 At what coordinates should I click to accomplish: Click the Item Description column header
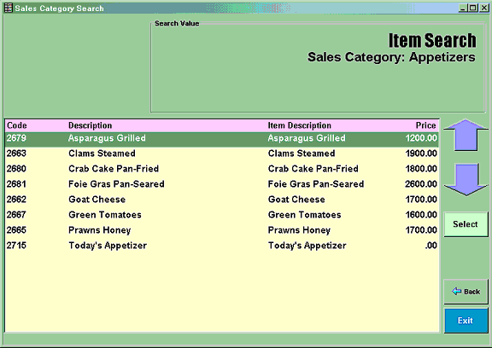pos(299,125)
